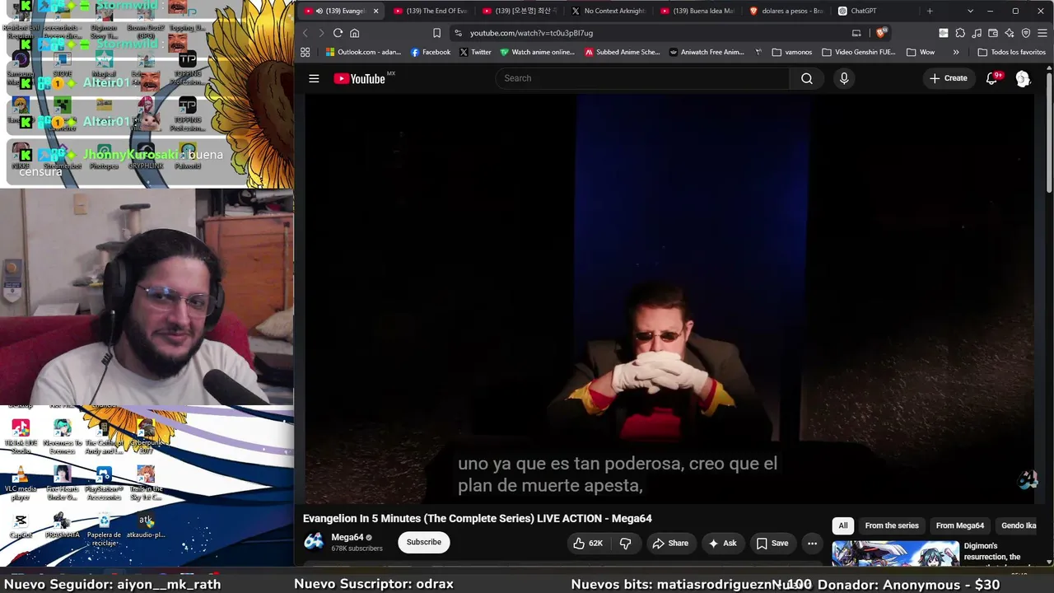Viewport: 1054px width, 593px height.
Task: Switch to The End Of Eva tab
Action: (429, 11)
